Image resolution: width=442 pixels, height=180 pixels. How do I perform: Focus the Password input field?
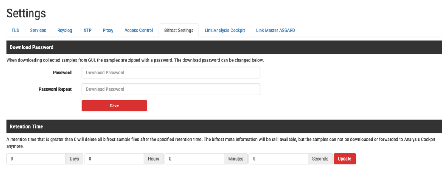[171, 73]
